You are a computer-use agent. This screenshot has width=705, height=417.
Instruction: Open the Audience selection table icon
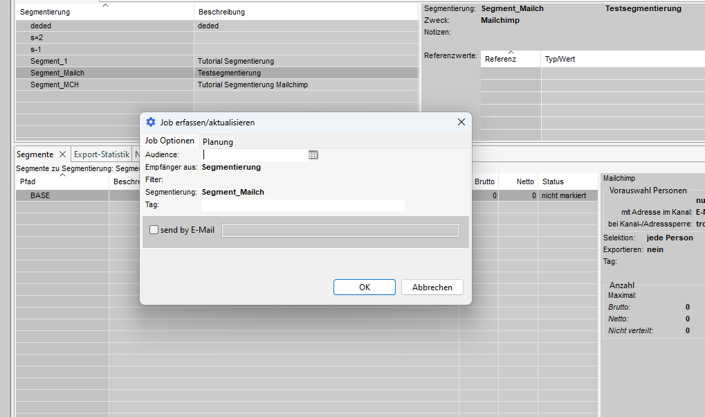[x=313, y=155]
